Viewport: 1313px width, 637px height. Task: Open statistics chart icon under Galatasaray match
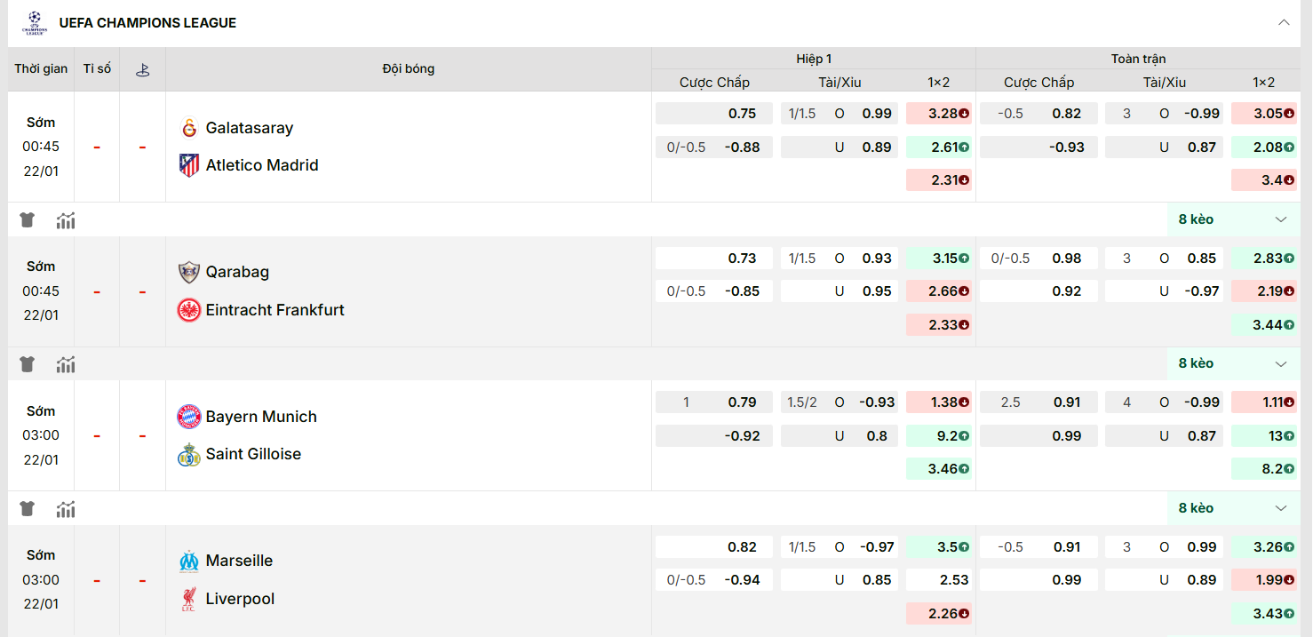point(66,220)
